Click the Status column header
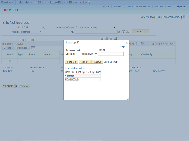The height and width of the screenshot is (141, 189). pos(32,54)
